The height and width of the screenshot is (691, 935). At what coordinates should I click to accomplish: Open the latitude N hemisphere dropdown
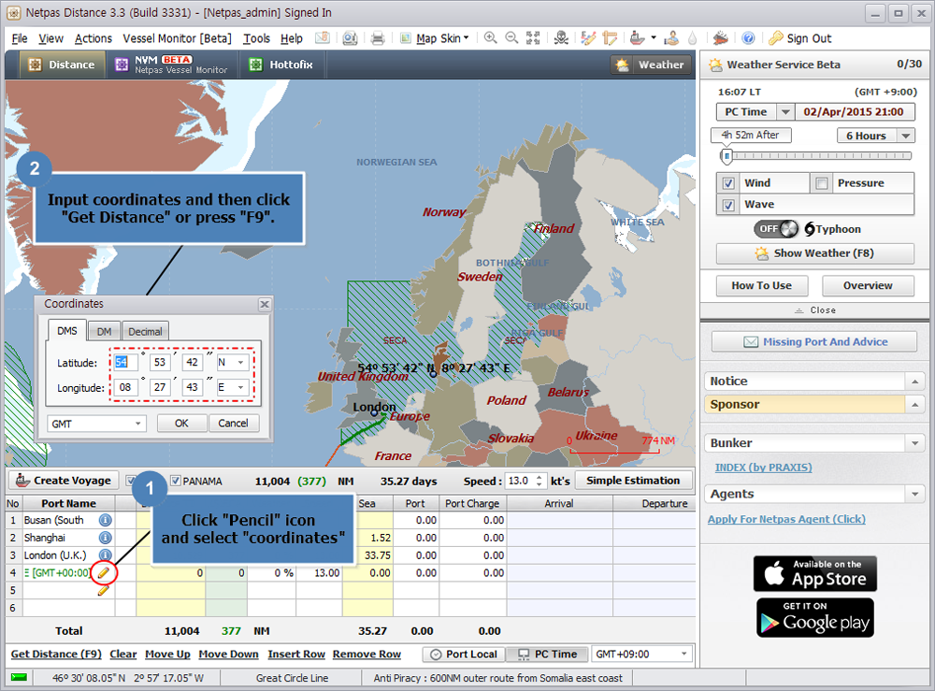point(240,363)
